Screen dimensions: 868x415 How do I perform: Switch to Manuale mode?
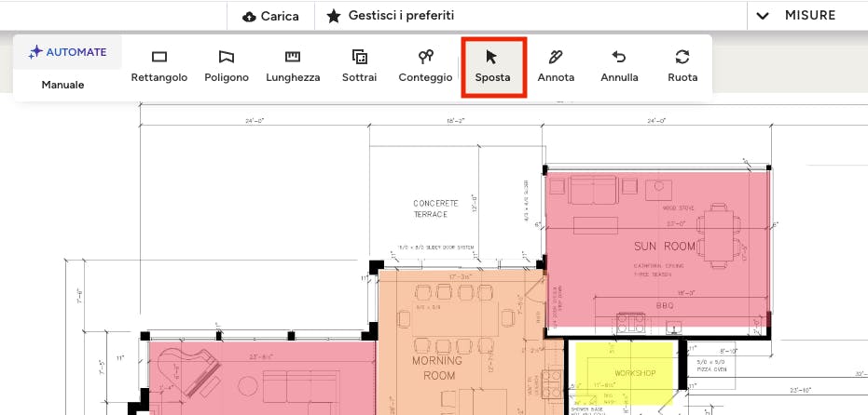[x=62, y=85]
